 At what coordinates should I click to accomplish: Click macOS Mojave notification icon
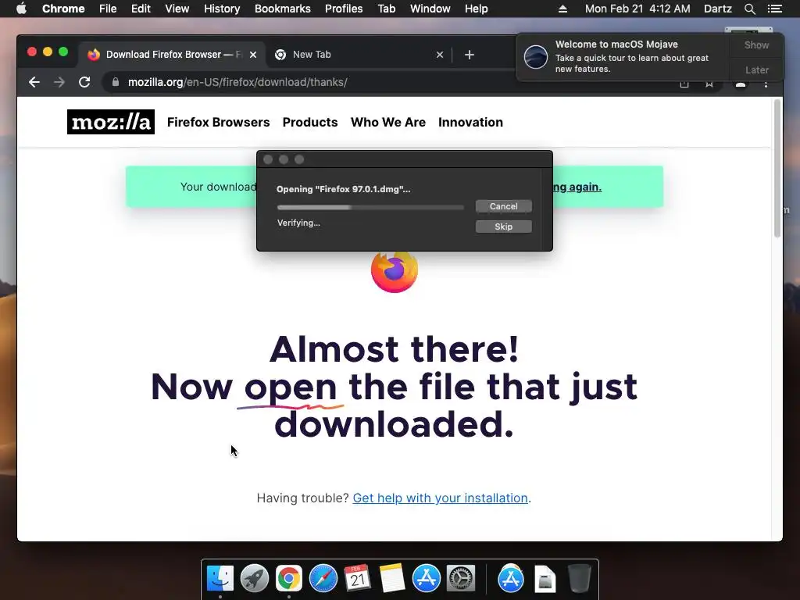pos(536,56)
